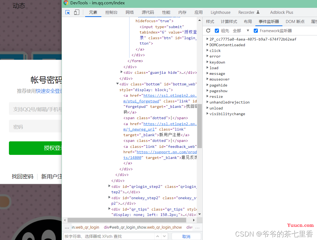Open the j_newreg_url href link

[x=139, y=129]
